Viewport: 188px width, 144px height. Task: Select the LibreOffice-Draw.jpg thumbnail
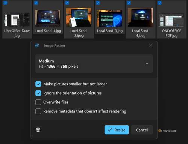click(17, 20)
